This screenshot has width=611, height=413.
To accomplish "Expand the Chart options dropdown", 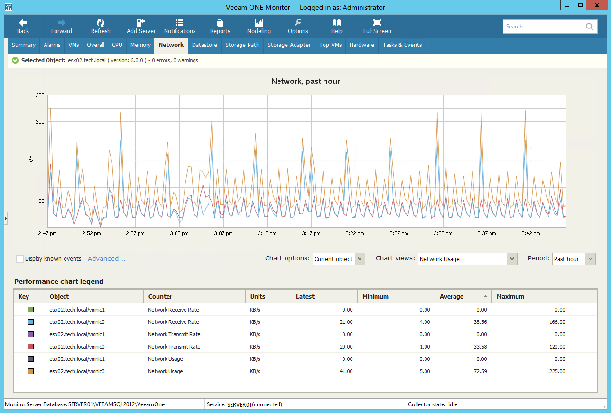I will pos(360,259).
